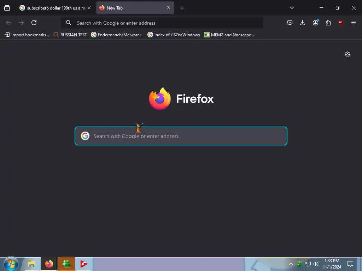Open the MEMZ and Noescape bookmark
Screen dimensions: 362x271
(x=230, y=35)
